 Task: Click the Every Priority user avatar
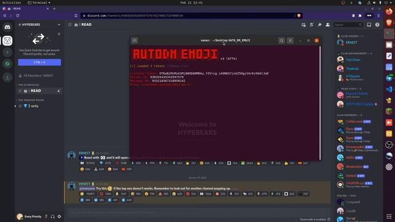click(x=20, y=216)
